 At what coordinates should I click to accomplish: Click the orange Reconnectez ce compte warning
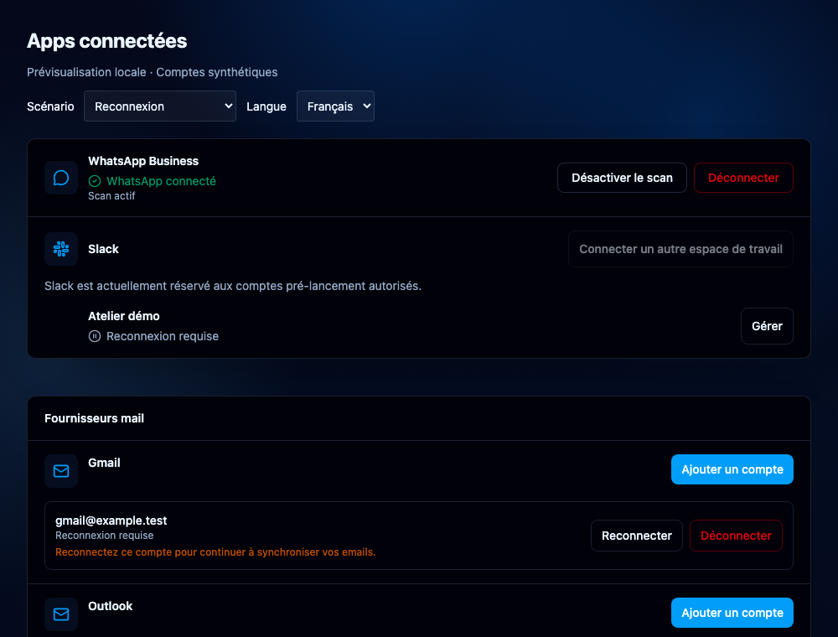coord(215,552)
